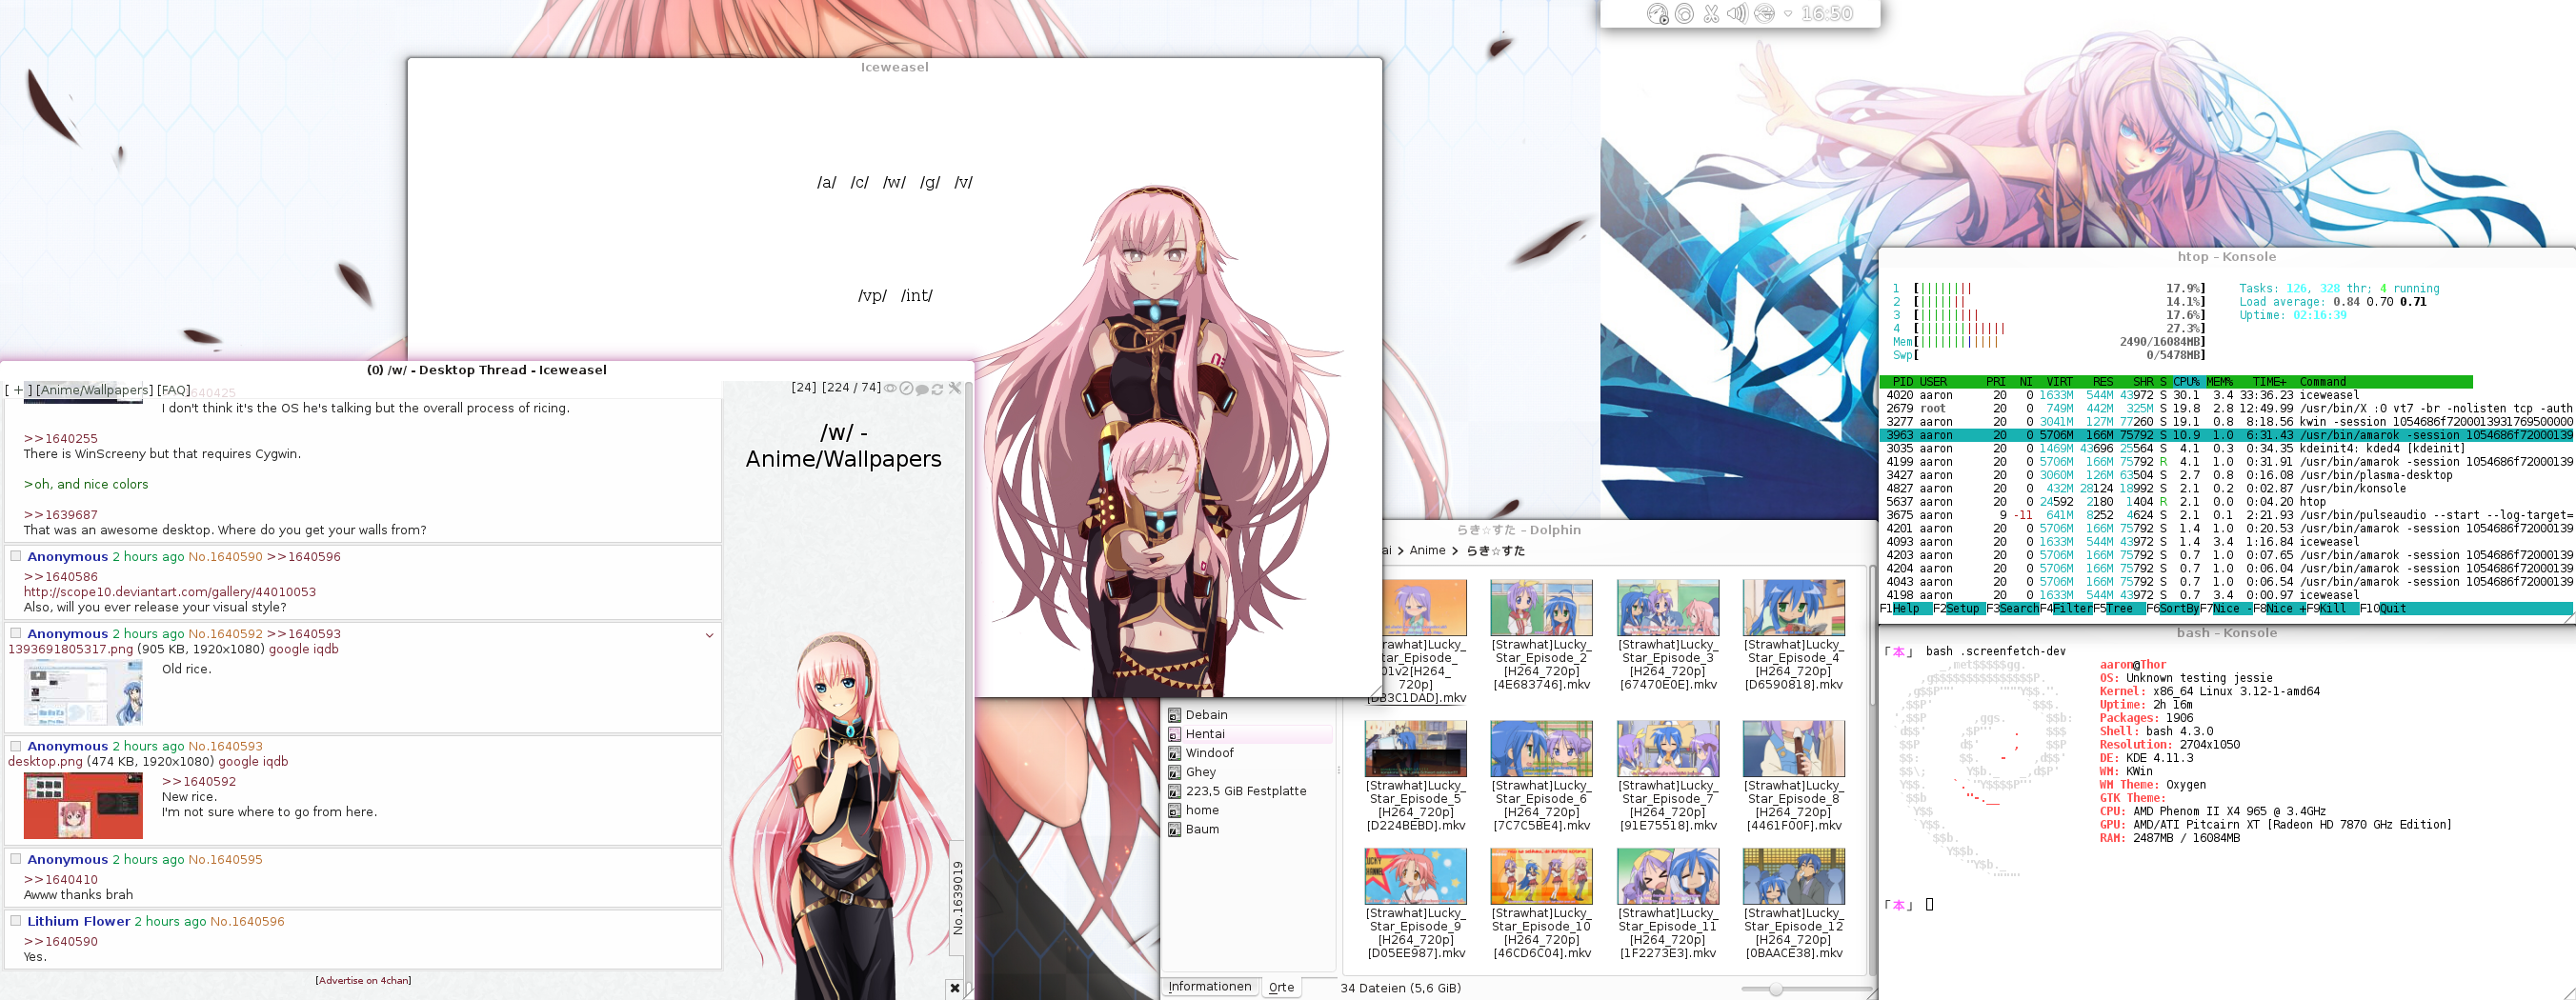Viewport: 2576px width, 1000px height.
Task: Tick the checkbox for post No.1640593
Action: point(16,746)
